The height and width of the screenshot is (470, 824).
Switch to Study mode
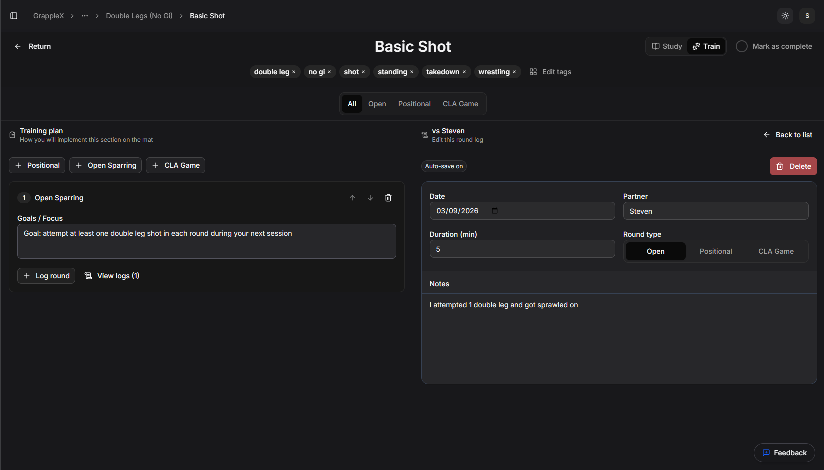667,46
